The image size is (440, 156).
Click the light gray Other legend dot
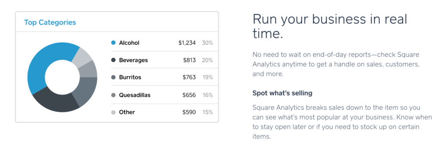pyautogui.click(x=113, y=112)
